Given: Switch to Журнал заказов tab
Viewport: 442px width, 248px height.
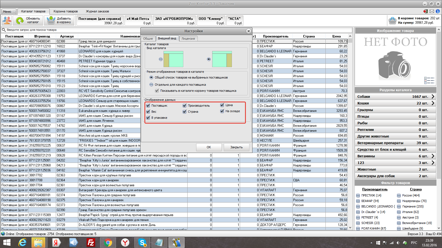Looking at the screenshot, I should [x=97, y=11].
